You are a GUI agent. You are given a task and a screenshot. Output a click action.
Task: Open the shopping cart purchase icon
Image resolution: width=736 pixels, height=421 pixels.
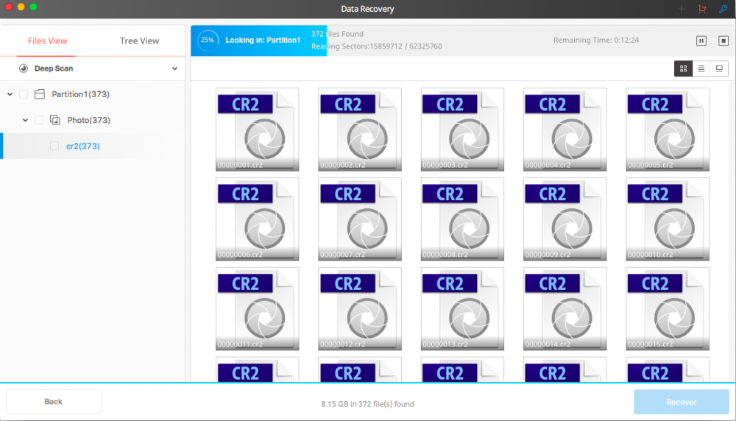pos(701,9)
